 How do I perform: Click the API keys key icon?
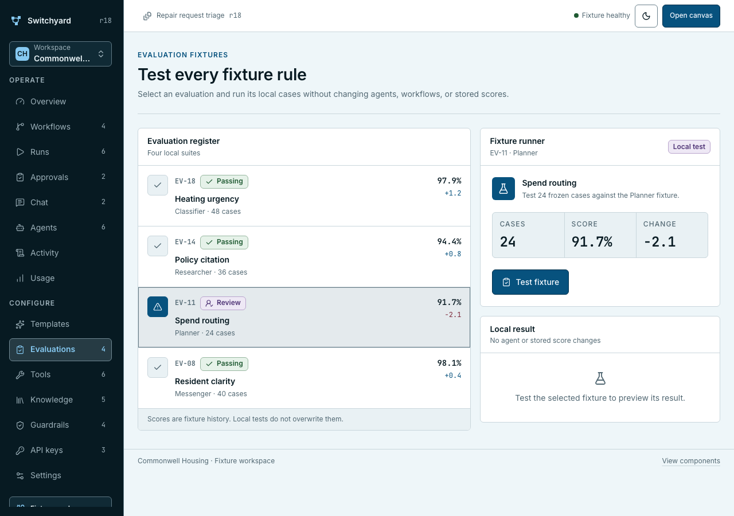click(x=20, y=450)
